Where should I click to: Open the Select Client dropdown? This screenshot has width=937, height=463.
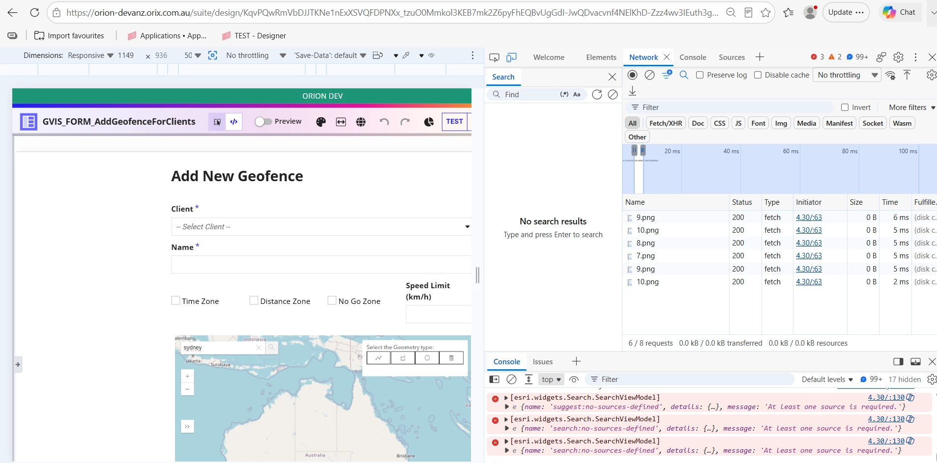(x=322, y=226)
